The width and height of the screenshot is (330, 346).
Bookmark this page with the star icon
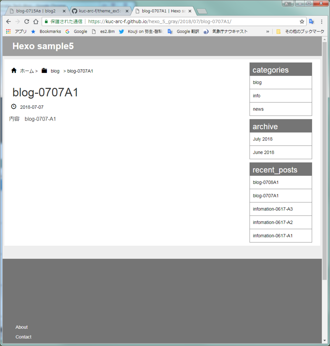[x=302, y=21]
